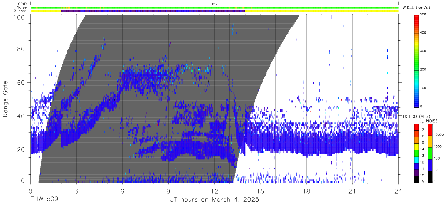Click the x-axis tick label 15
Image resolution: width=448 pixels, height=207 pixels.
tap(260, 191)
